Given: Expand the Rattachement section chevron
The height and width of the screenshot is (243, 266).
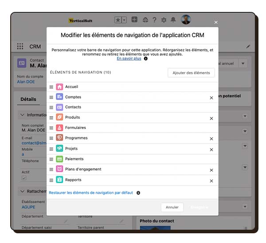Looking at the screenshot, I should [23, 191].
